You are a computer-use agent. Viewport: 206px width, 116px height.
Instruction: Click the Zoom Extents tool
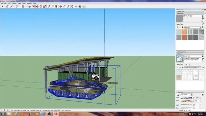pyautogui.click(x=72, y=6)
